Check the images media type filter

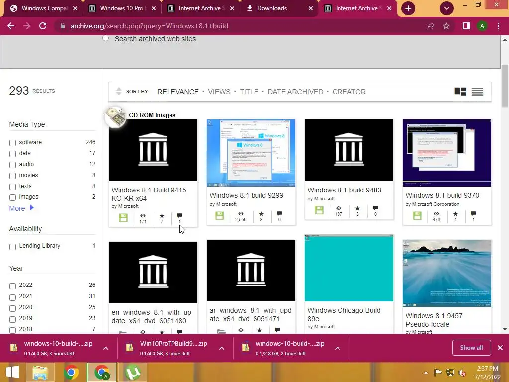click(x=12, y=197)
